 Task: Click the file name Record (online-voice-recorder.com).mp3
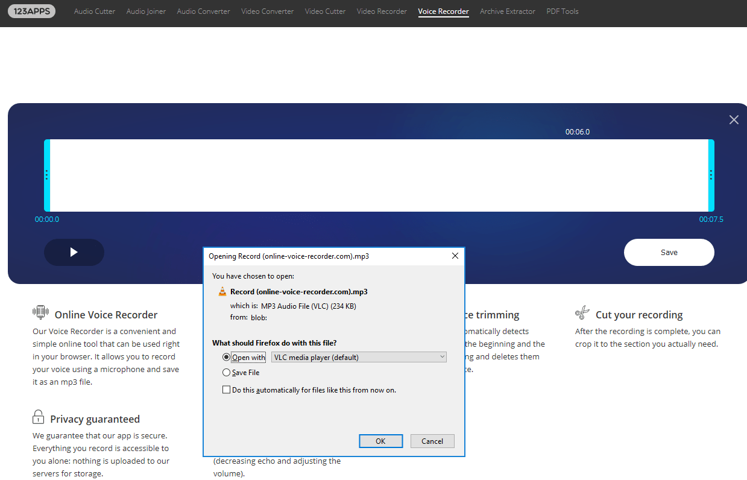tap(299, 291)
